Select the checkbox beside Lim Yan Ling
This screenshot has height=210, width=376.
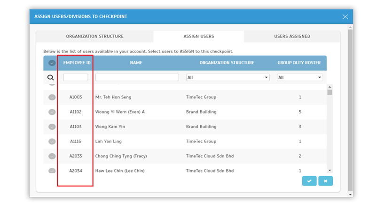pyautogui.click(x=52, y=141)
